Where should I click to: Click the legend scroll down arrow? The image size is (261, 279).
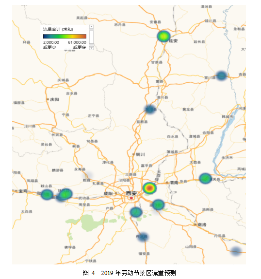91,48
